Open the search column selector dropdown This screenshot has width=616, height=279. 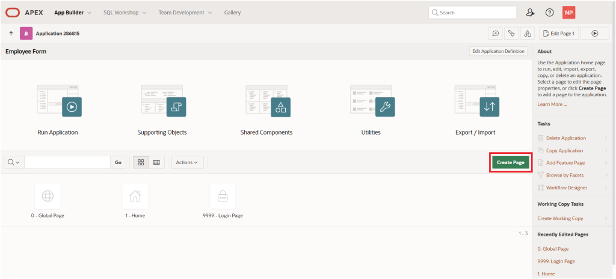pyautogui.click(x=14, y=162)
